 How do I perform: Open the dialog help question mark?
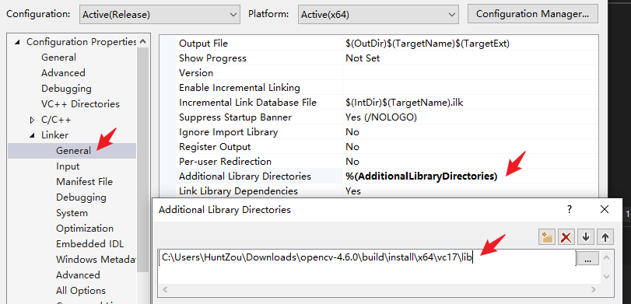coord(570,209)
